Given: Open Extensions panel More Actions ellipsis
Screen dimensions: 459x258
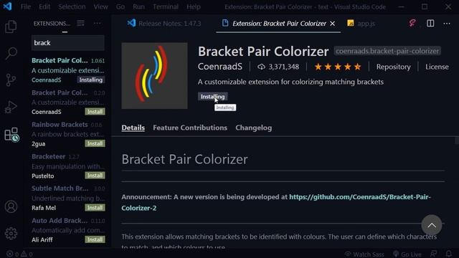Looking at the screenshot, I should click(98, 24).
